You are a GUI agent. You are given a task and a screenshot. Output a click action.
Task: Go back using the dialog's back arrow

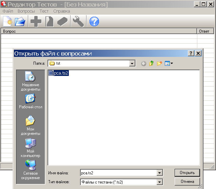(x=144, y=64)
